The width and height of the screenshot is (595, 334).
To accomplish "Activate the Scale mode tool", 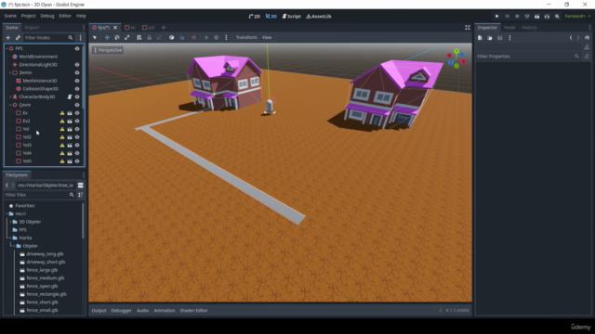I will tap(127, 37).
